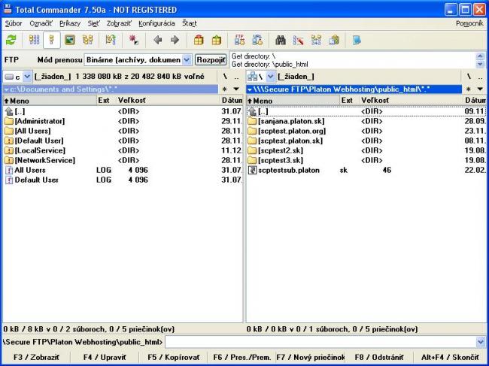Screen dimensions: 489x366
Task: Switch to brief file view icon
Action: pyautogui.click(x=34, y=40)
